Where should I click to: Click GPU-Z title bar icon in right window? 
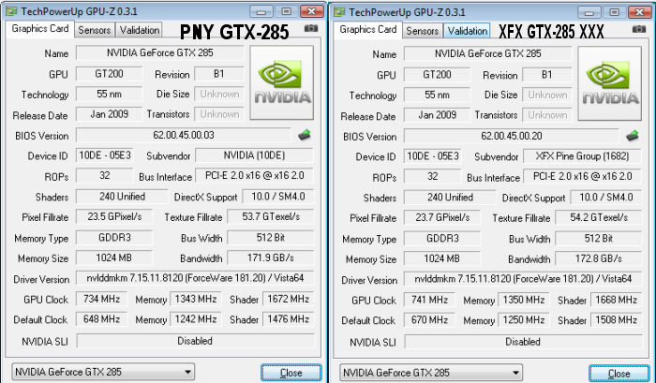tap(339, 12)
